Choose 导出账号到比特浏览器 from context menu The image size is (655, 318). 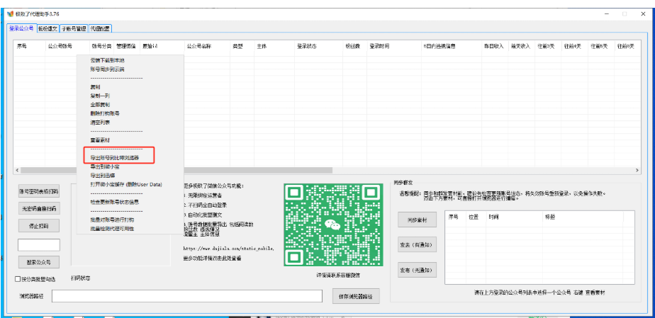(x=115, y=157)
